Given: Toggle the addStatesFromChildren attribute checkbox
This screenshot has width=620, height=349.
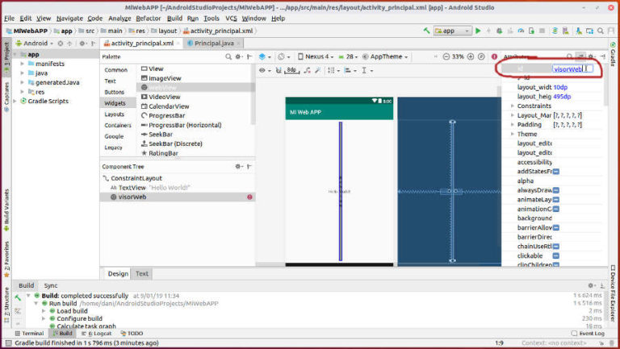Looking at the screenshot, I should pos(557,171).
